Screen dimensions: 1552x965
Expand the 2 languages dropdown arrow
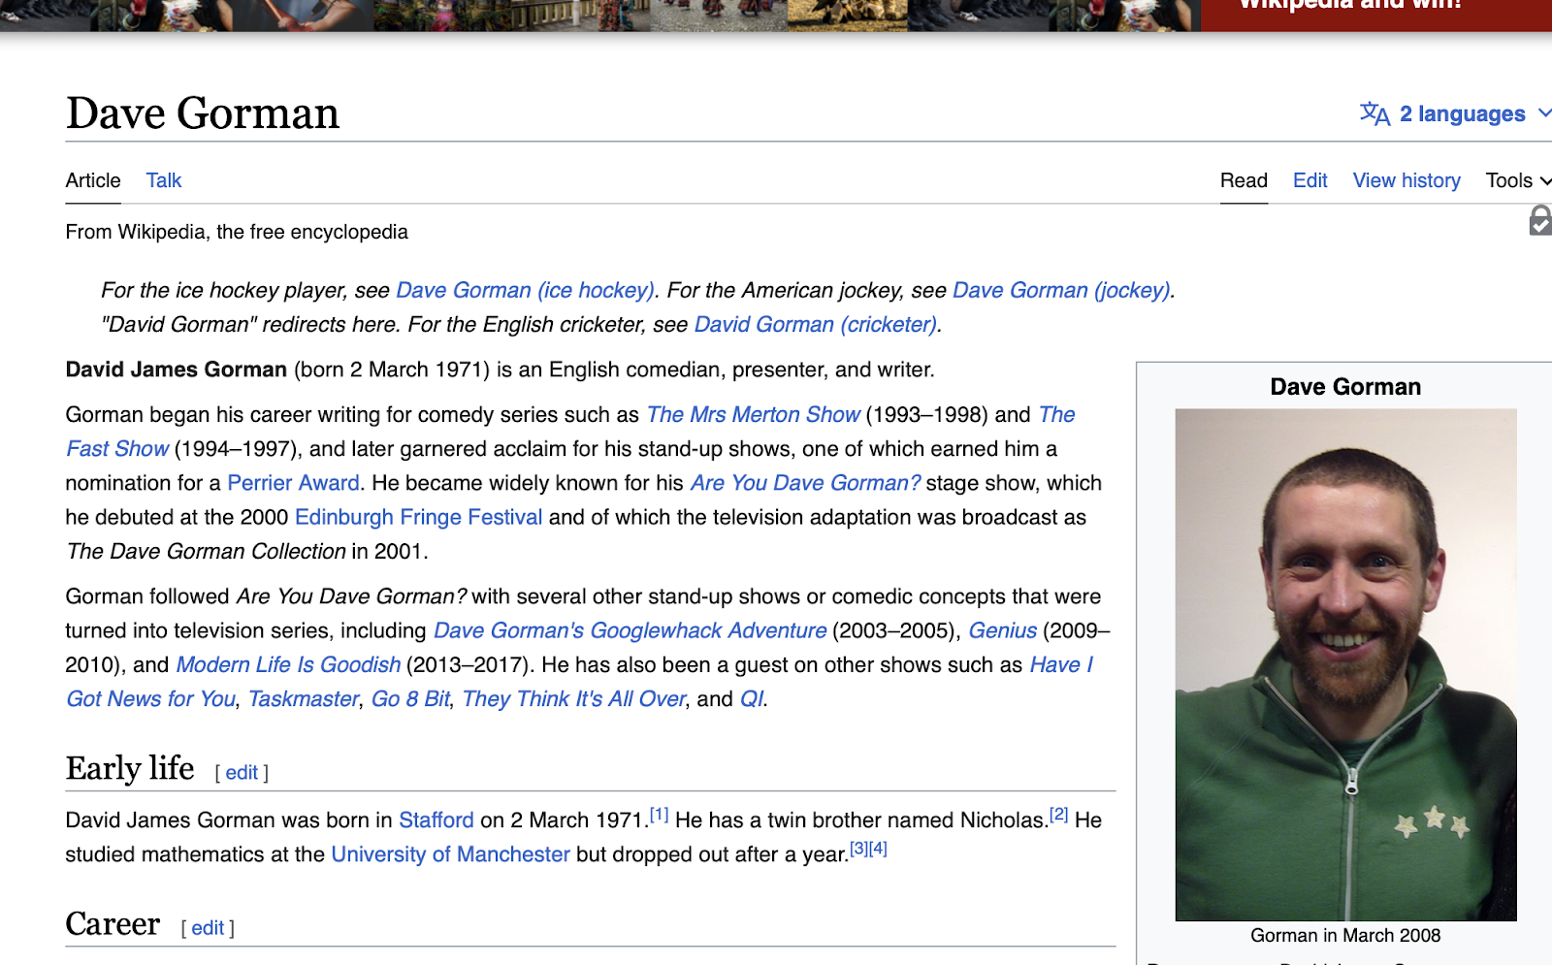pos(1544,113)
